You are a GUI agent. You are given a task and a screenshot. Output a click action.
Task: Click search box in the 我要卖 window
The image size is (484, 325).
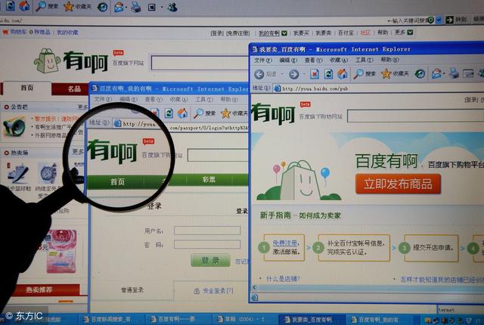click(415, 116)
